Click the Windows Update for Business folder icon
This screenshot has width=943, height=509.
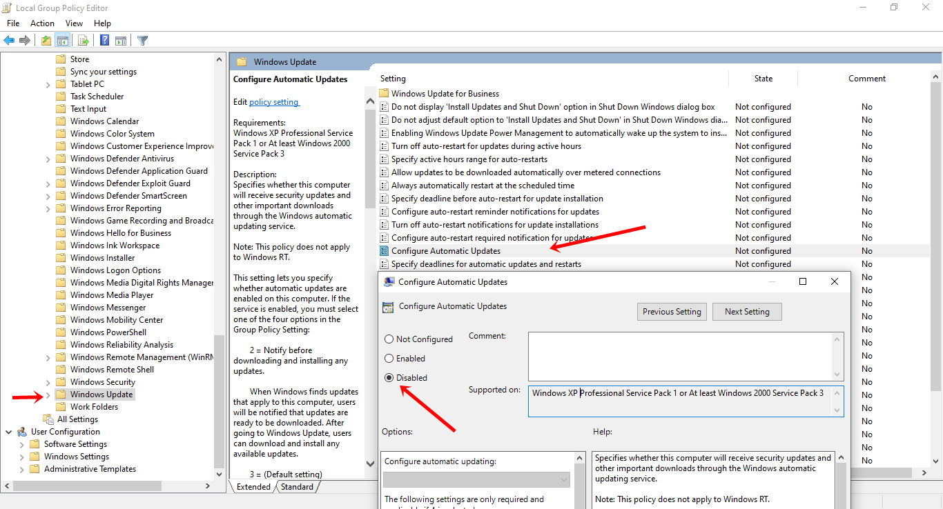[385, 94]
